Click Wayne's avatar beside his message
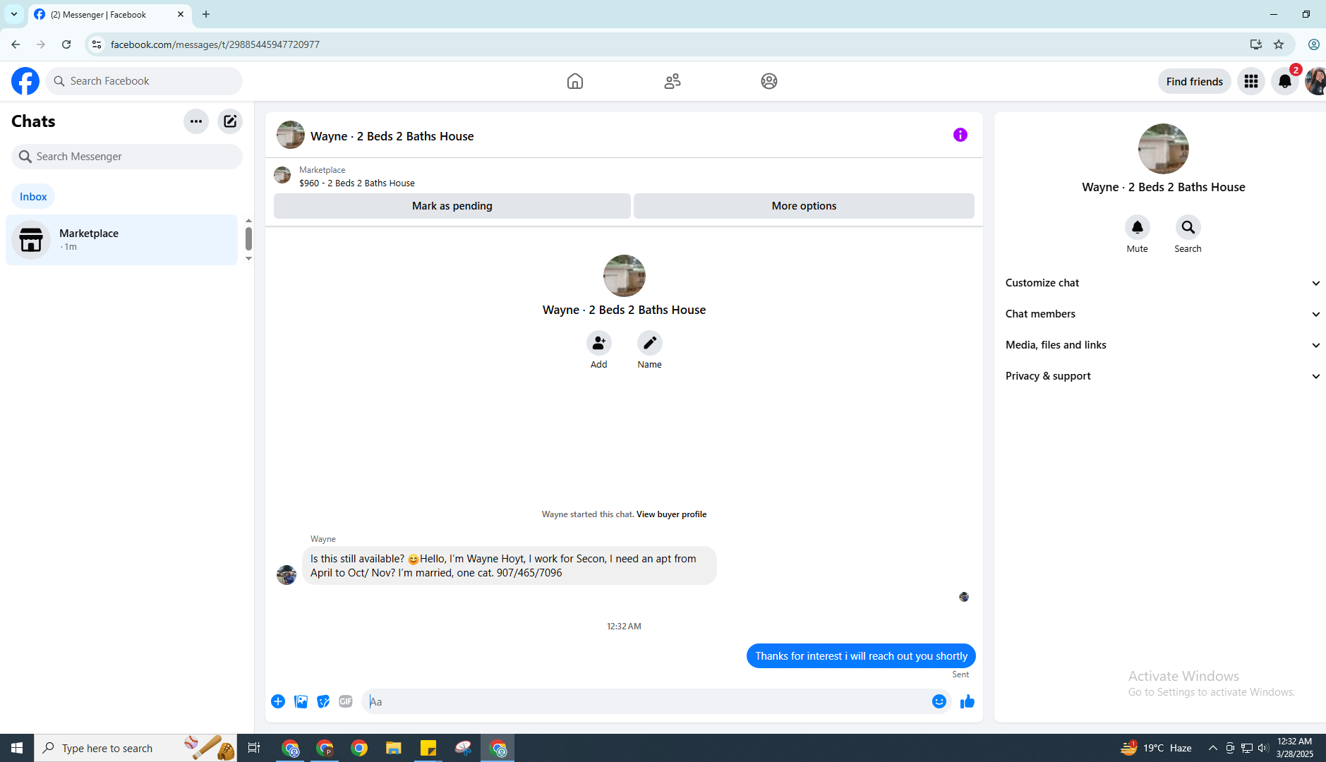 point(287,575)
